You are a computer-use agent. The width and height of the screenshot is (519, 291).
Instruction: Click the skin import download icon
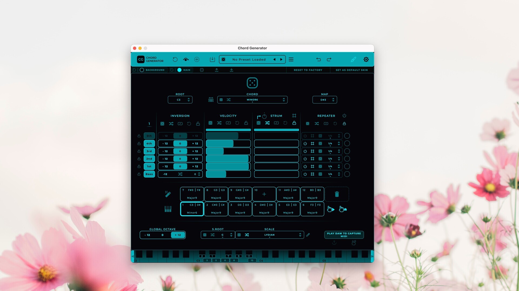point(231,70)
